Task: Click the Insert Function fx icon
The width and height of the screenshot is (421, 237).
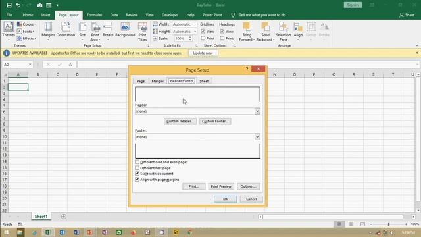Action: click(70, 65)
